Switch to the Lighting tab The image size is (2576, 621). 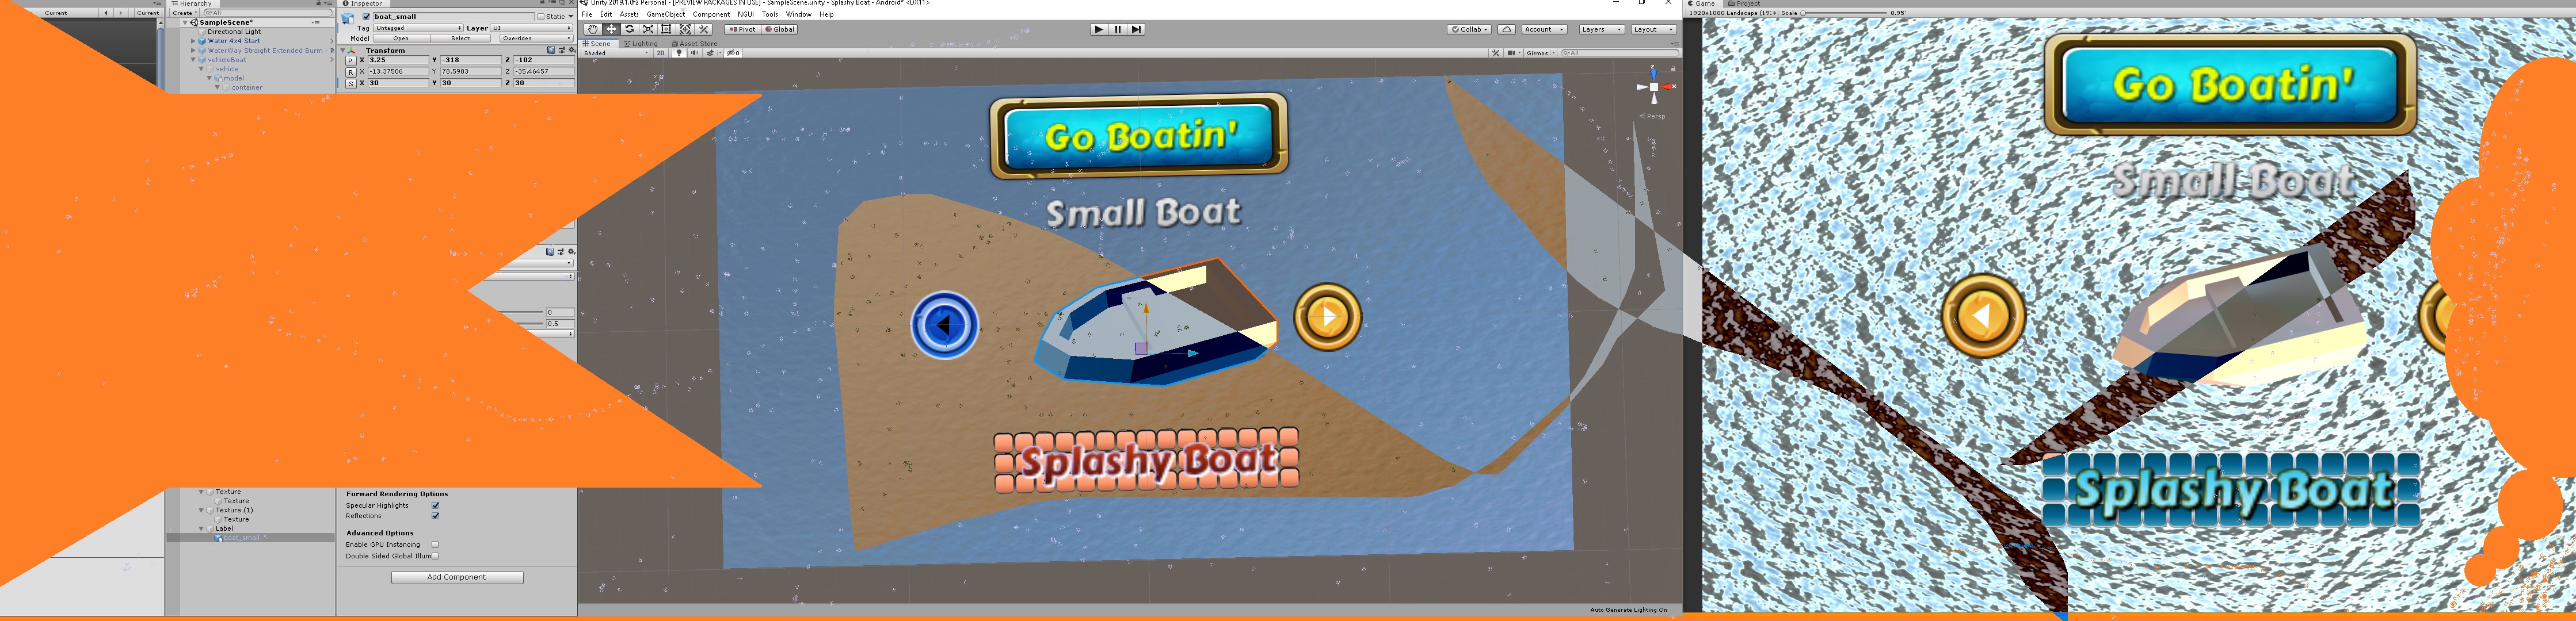click(641, 44)
